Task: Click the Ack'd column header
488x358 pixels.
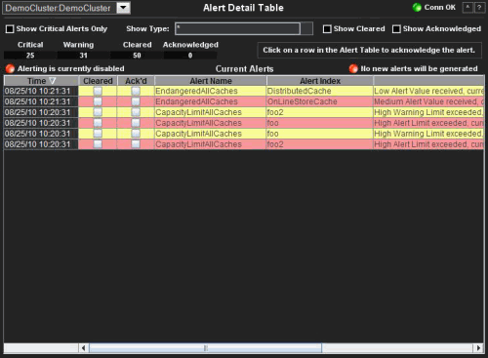Action: (136, 81)
